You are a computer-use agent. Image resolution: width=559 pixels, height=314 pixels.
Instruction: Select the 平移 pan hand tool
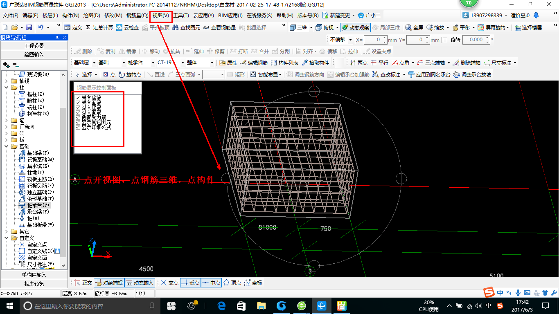(461, 27)
